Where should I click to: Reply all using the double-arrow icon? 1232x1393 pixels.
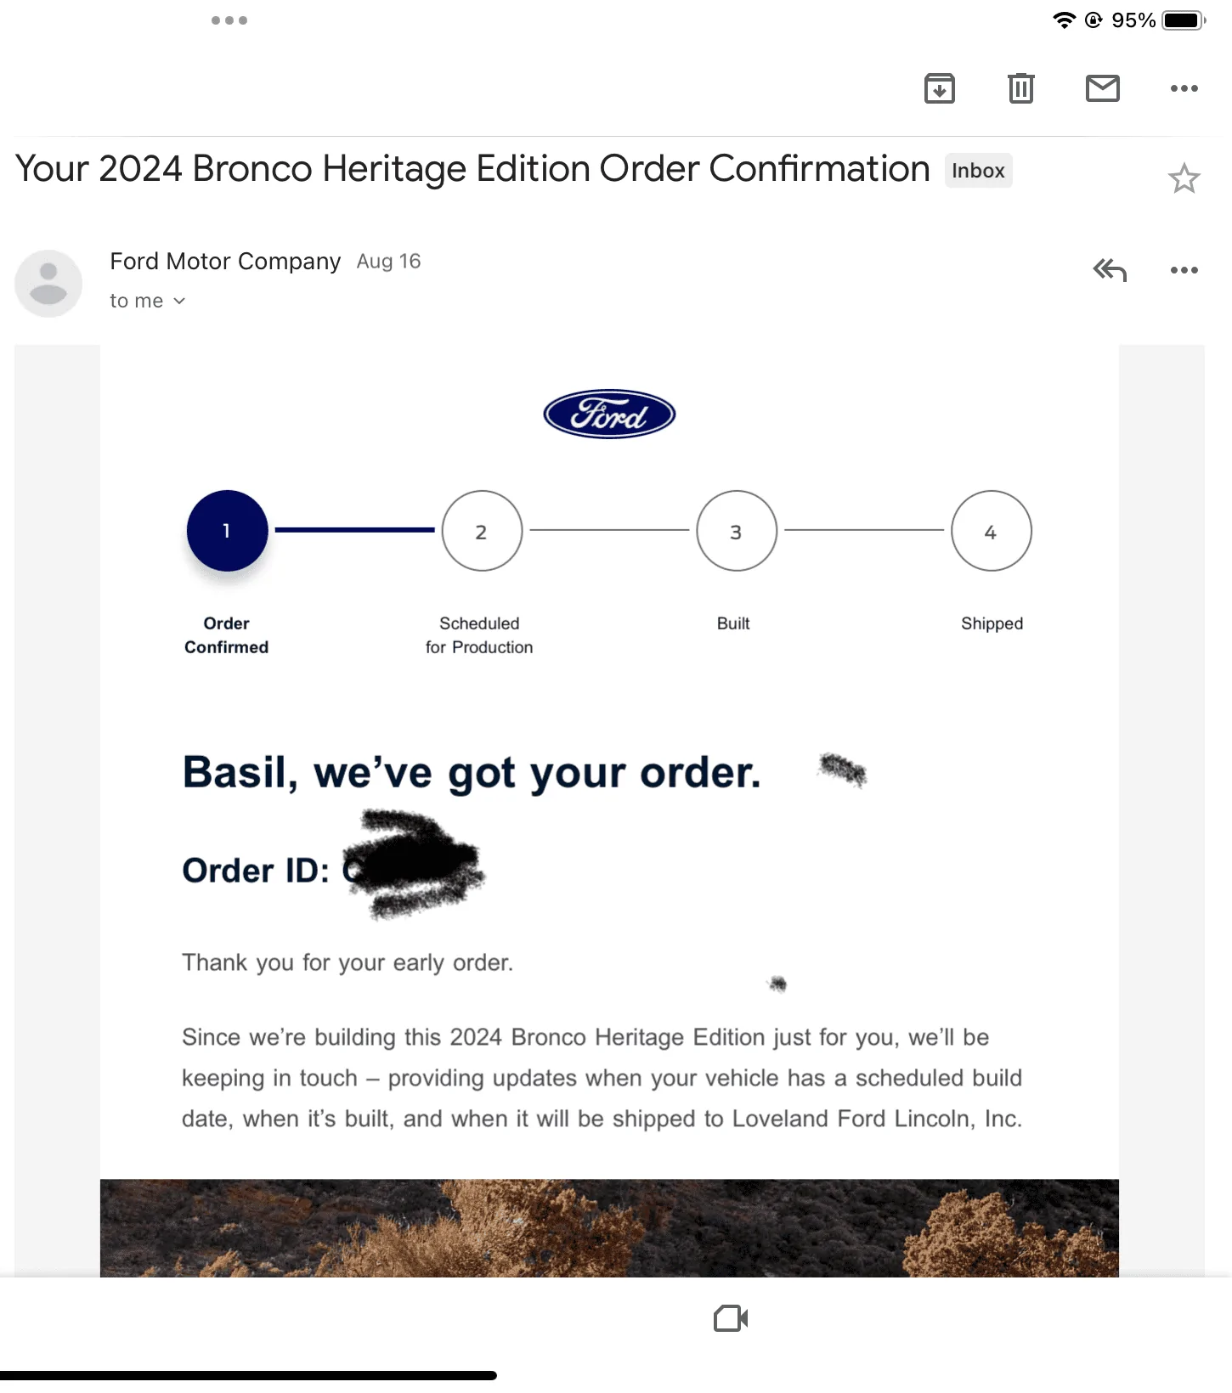pos(1110,270)
